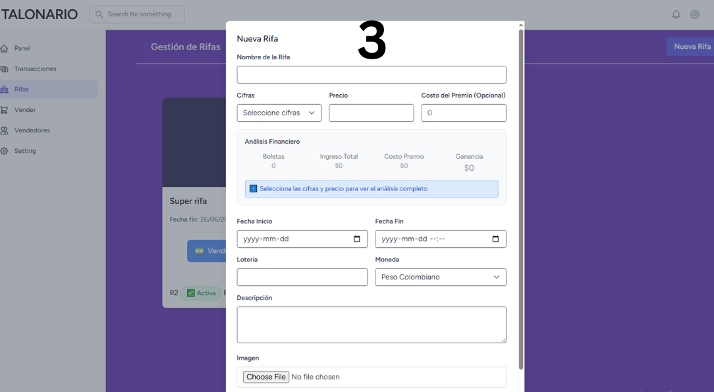Screen dimensions: 714x392
Task: Click the Vendedores people icon
Action: 5,130
